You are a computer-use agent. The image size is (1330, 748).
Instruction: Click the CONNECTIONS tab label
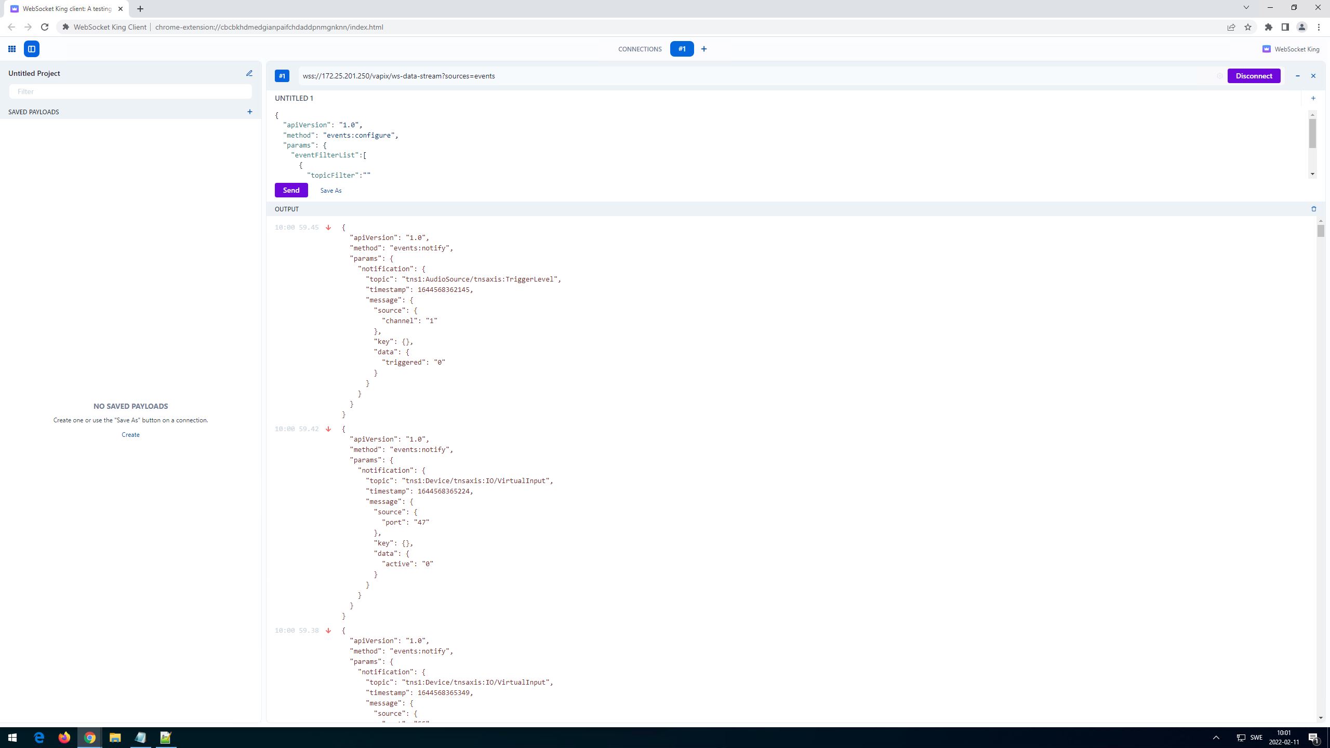point(639,48)
